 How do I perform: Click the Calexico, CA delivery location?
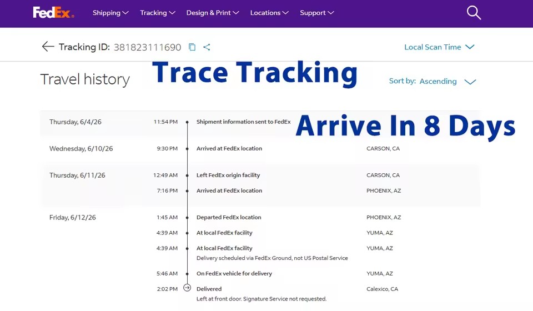[382, 289]
